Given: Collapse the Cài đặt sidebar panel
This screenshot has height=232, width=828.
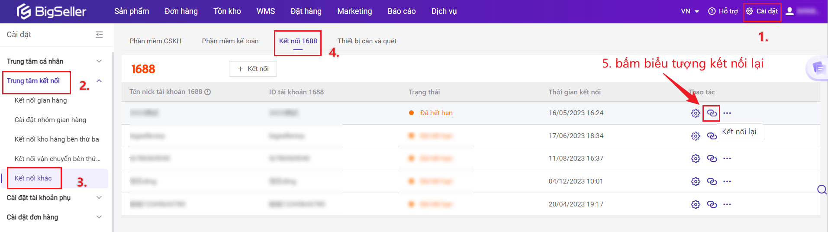Looking at the screenshot, I should pos(99,35).
